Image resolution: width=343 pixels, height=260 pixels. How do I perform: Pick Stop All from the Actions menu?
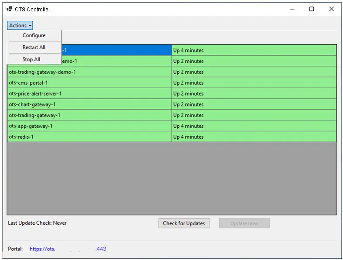point(31,59)
